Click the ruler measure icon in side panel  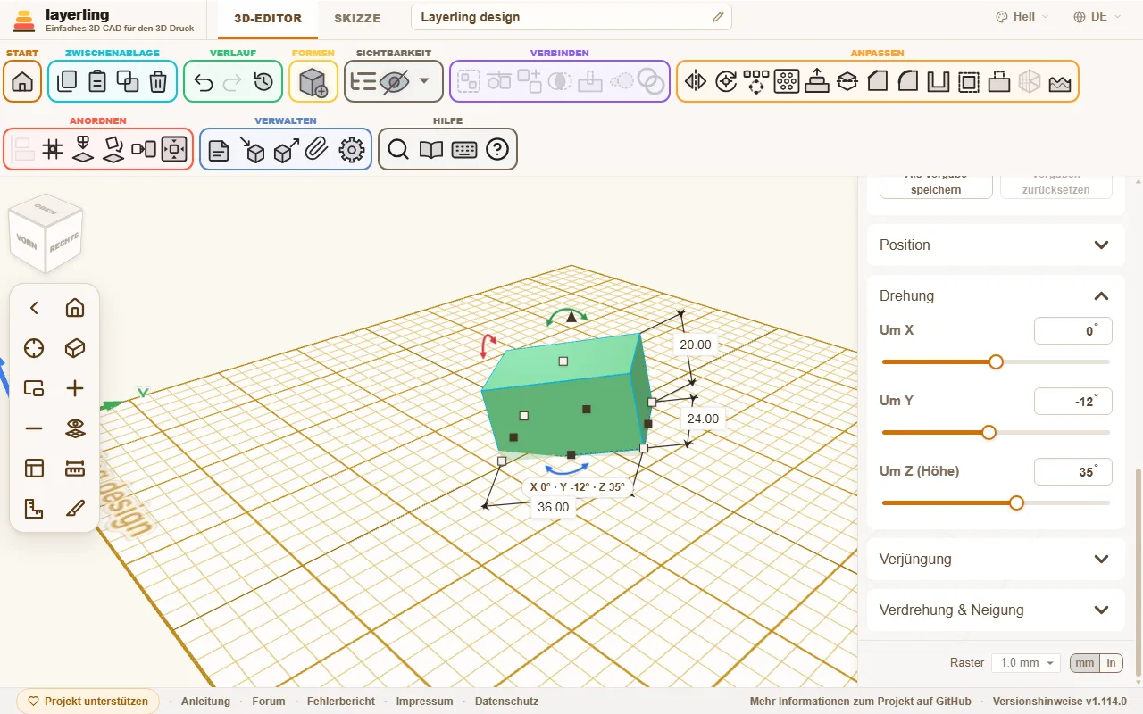pos(75,469)
